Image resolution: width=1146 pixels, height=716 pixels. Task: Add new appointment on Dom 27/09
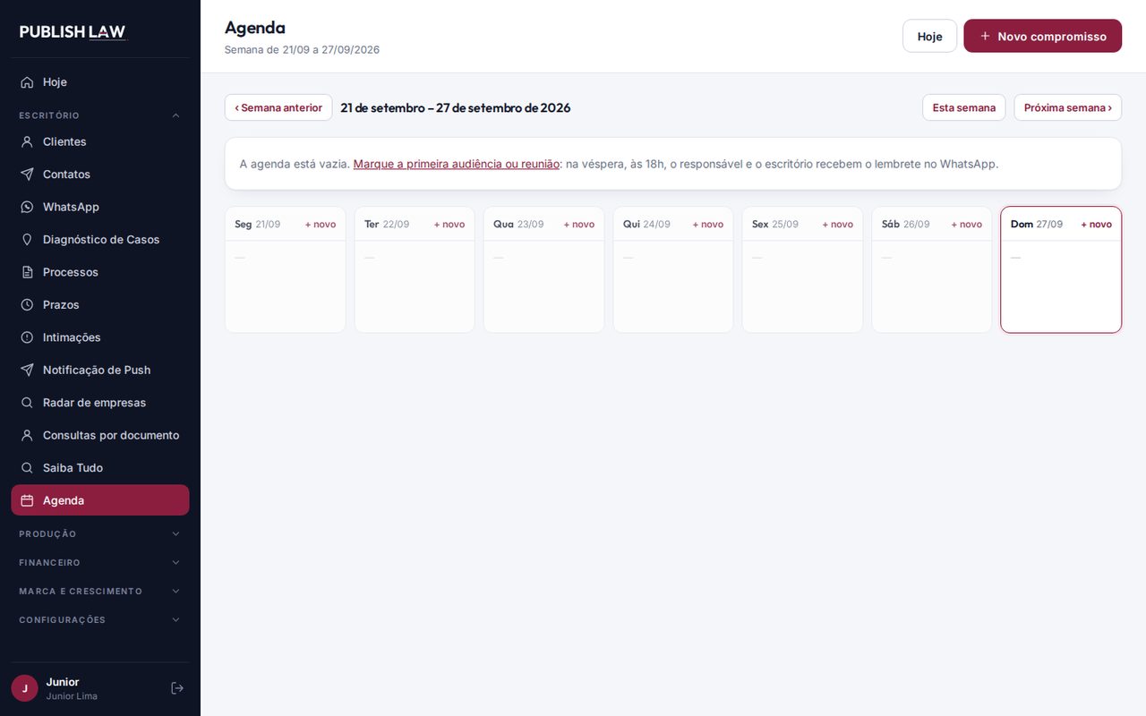tap(1097, 224)
